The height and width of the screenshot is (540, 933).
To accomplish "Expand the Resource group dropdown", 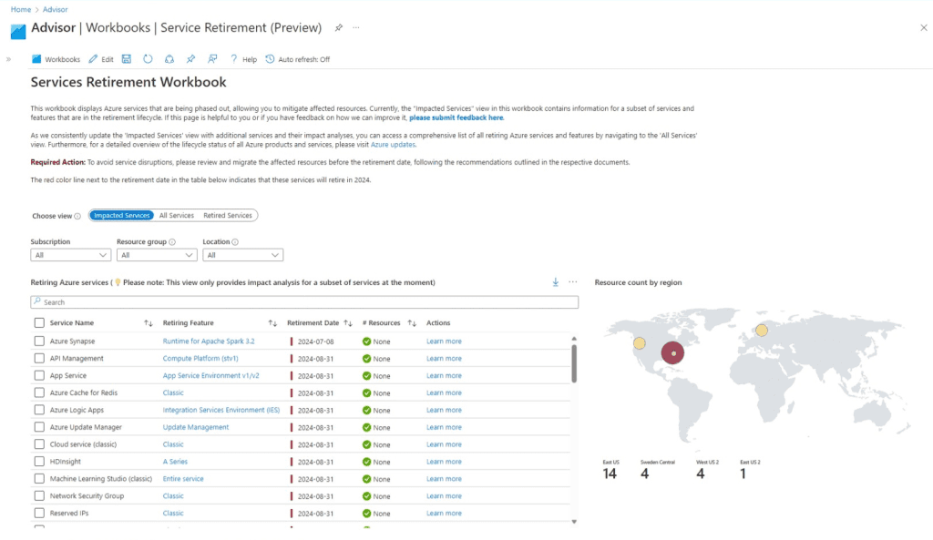I will click(156, 255).
